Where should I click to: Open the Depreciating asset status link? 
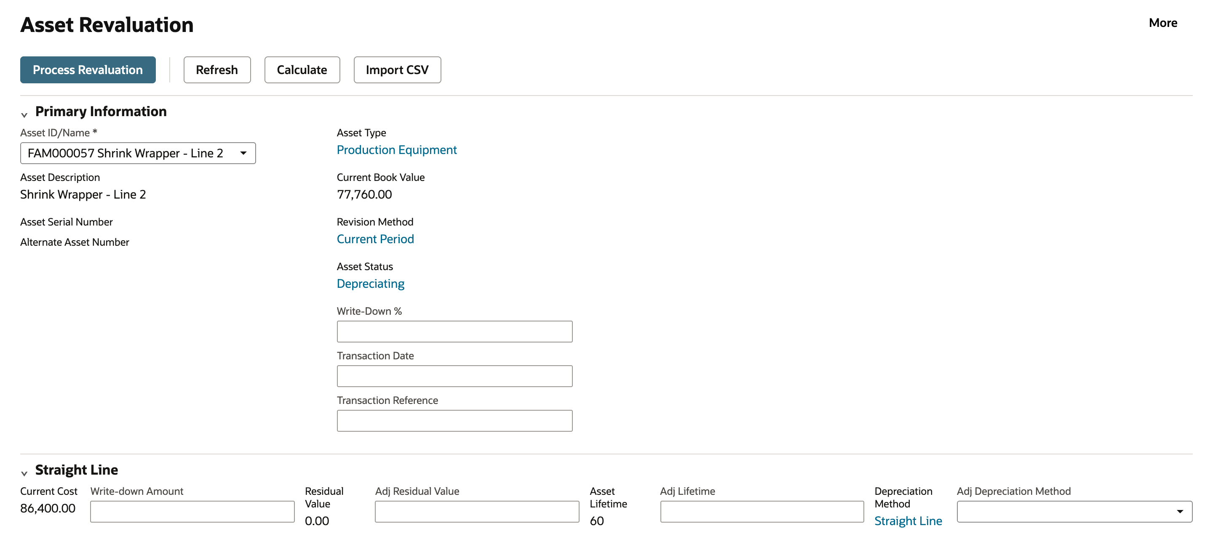pos(371,284)
